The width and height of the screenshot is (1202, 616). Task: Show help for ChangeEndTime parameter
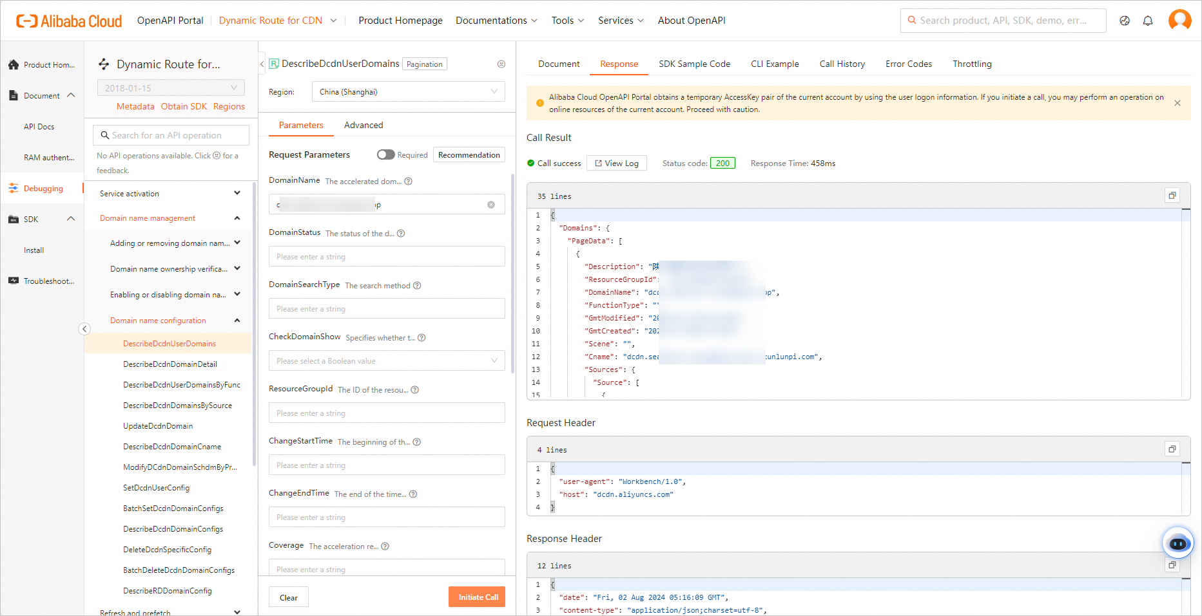413,494
